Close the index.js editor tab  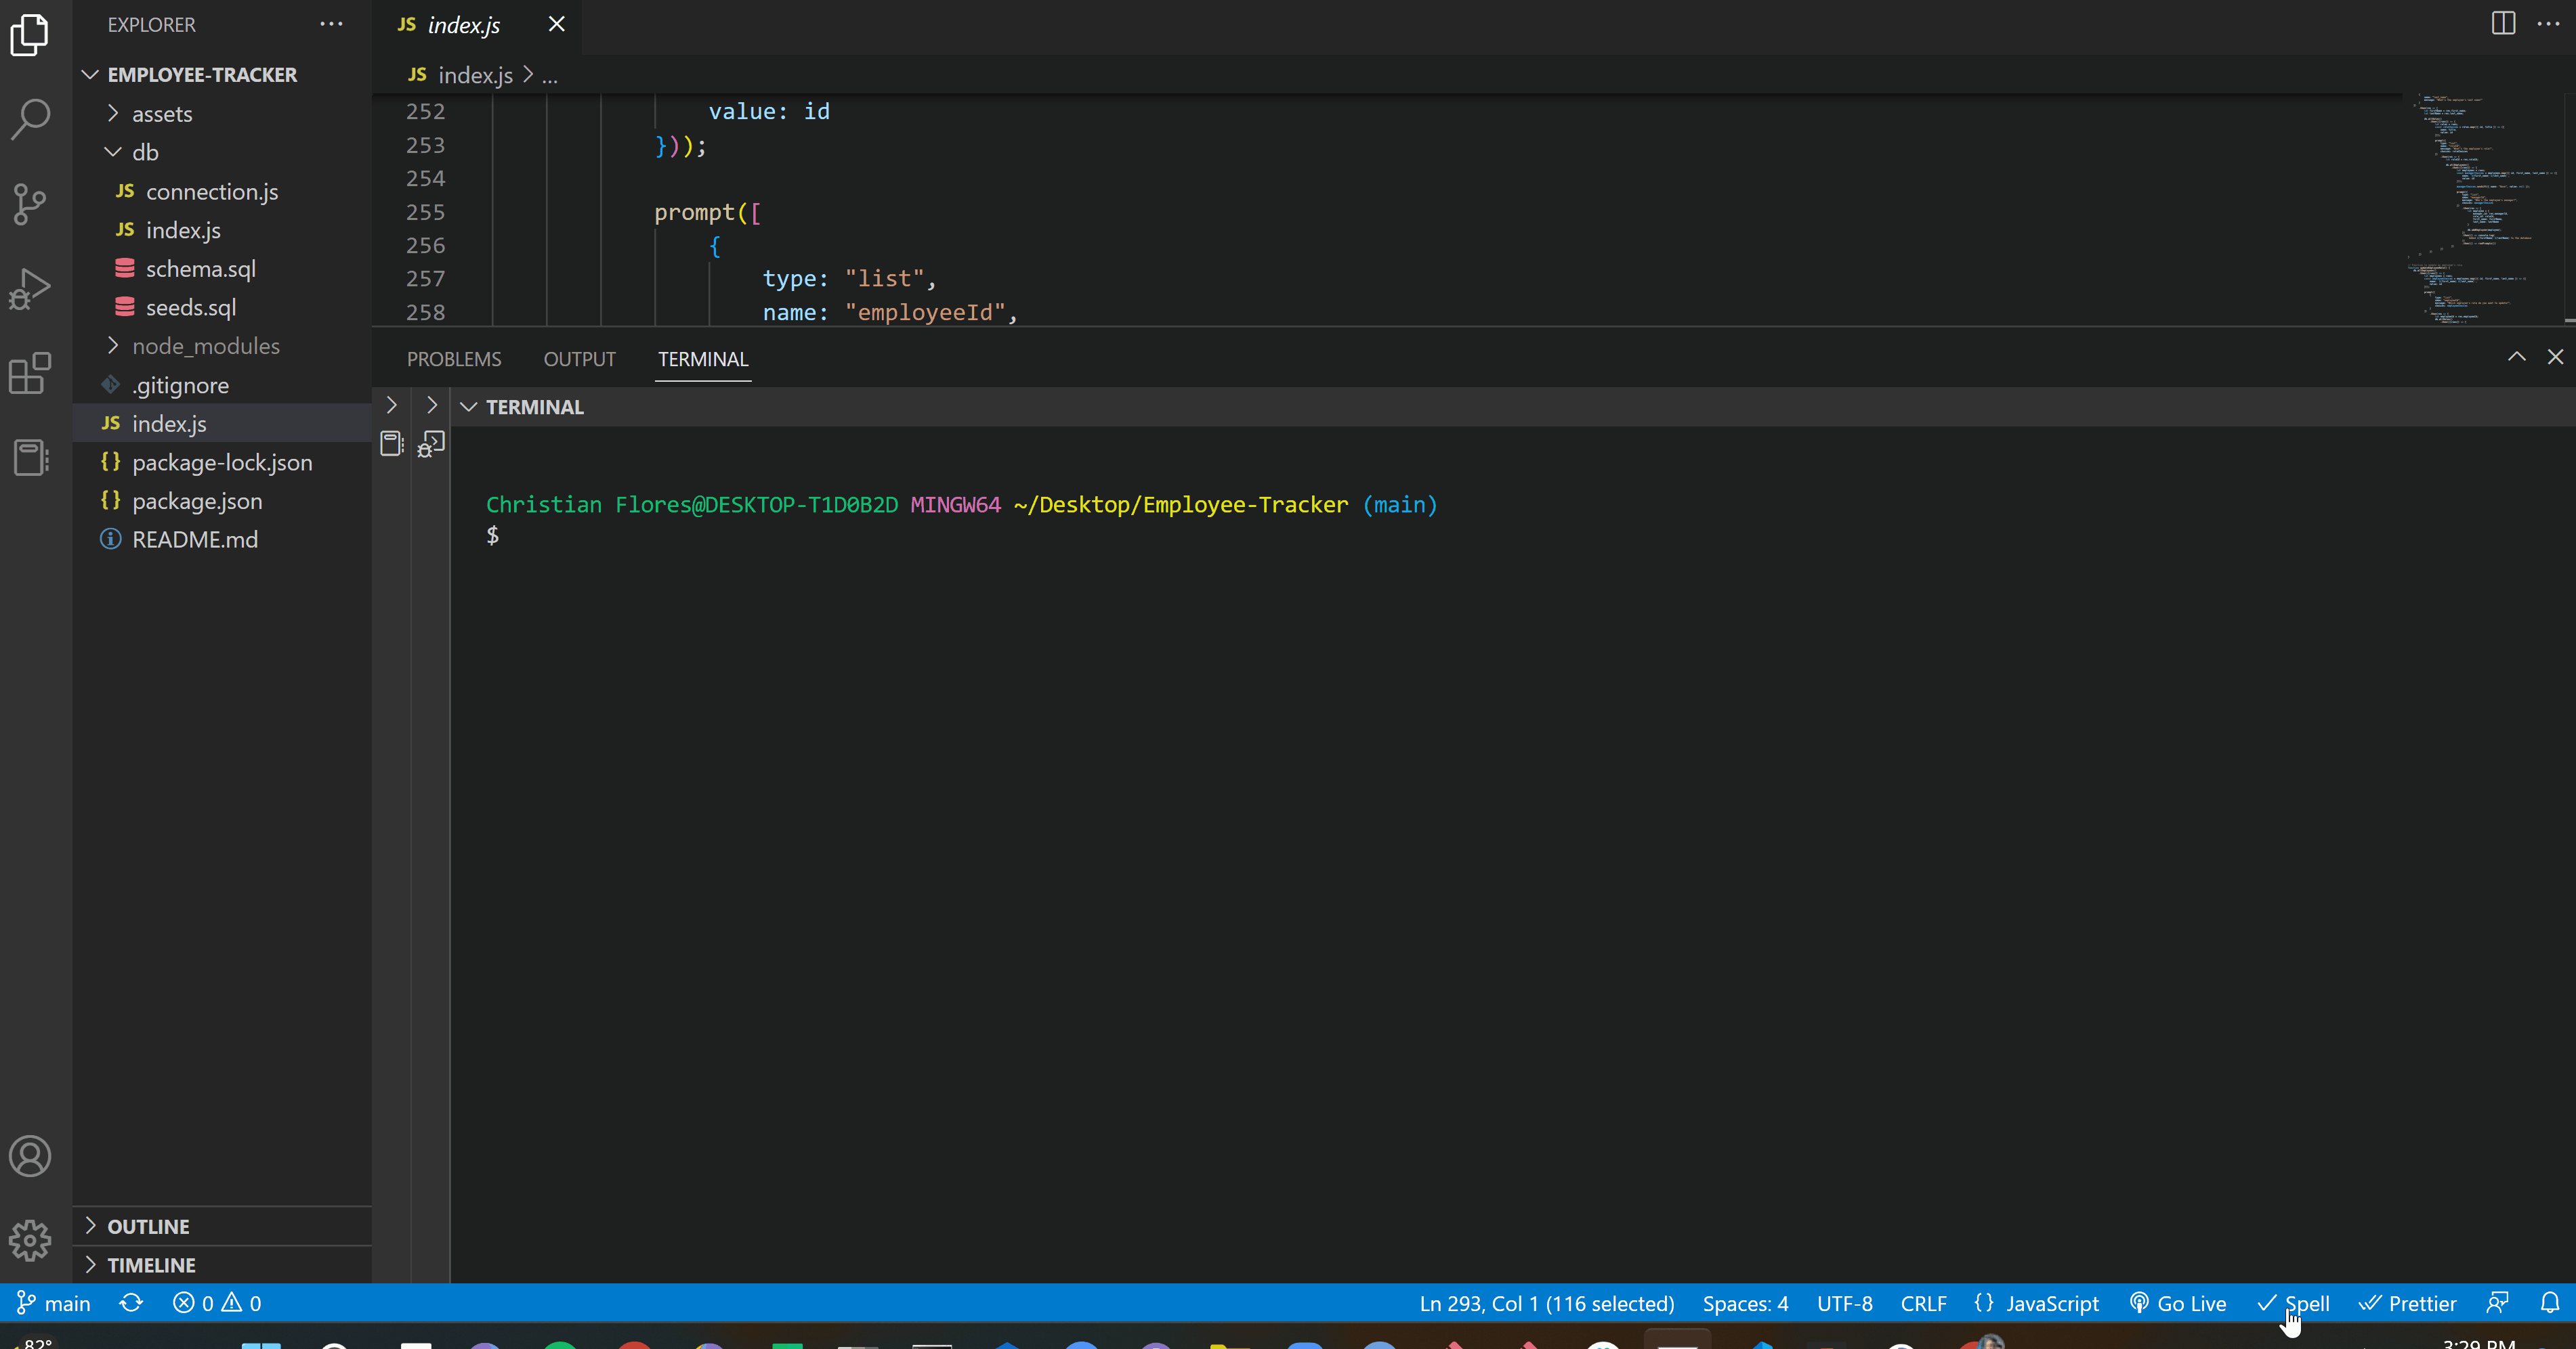[x=557, y=24]
